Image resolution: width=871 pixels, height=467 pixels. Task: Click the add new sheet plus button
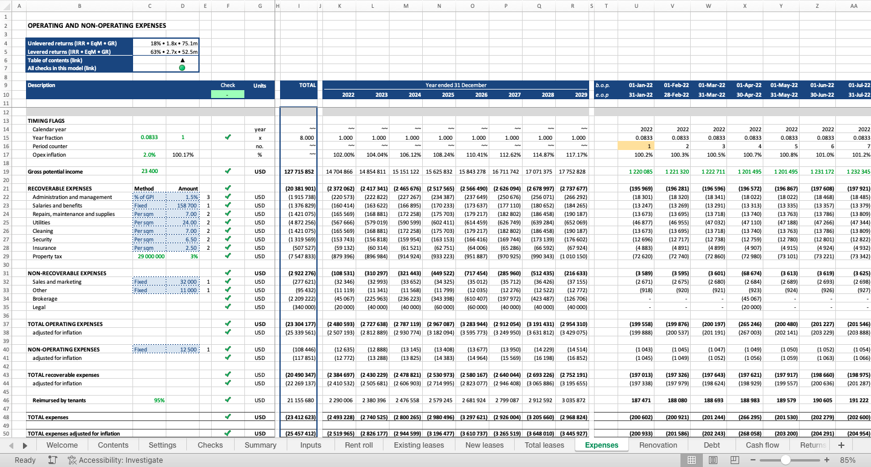pyautogui.click(x=841, y=445)
